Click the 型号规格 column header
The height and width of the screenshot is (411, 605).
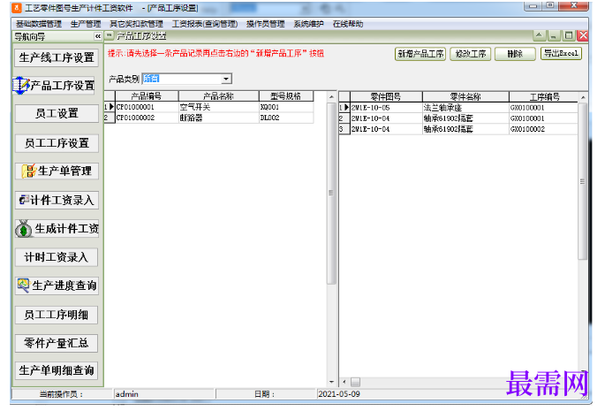286,96
